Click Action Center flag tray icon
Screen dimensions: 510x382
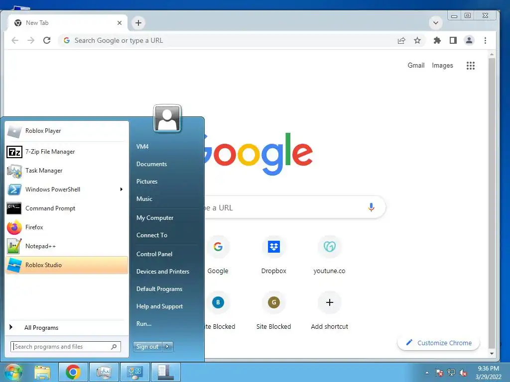(x=439, y=373)
